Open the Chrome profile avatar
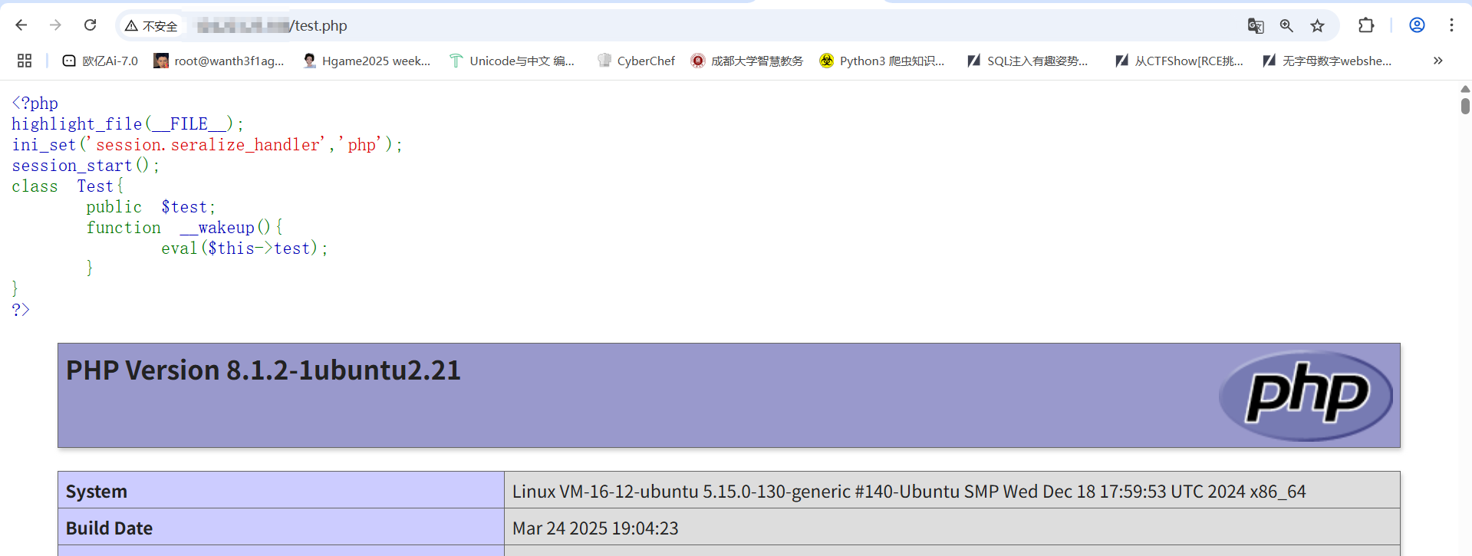 point(1417,25)
